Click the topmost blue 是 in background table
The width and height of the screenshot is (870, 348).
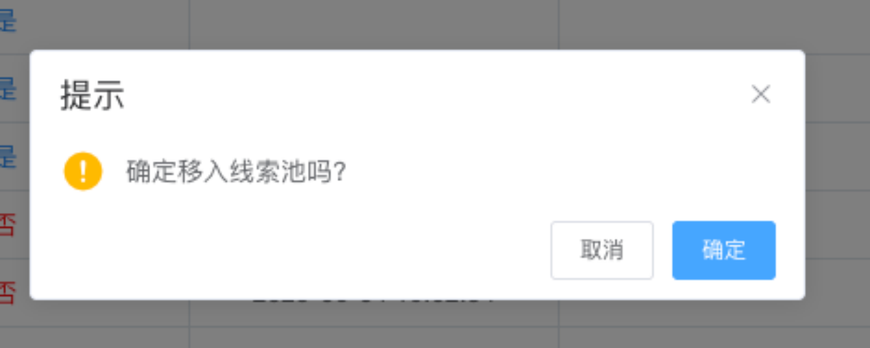[7, 20]
